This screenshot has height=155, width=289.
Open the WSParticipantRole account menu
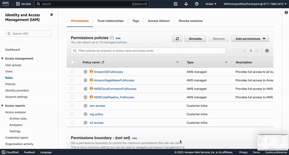click(x=255, y=4)
